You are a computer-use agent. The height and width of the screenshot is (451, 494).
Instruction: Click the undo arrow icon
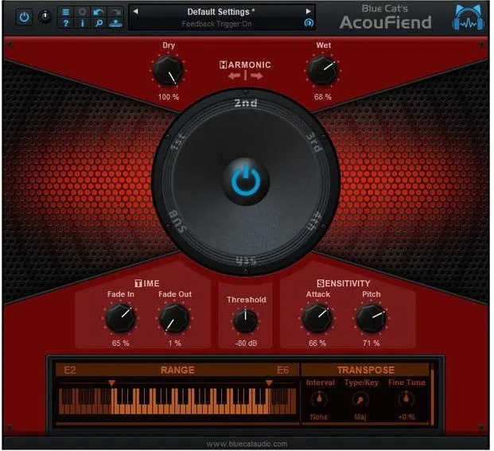coord(99,12)
